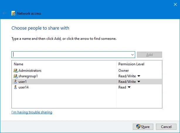Click the Name column header
The image size is (180, 133).
pyautogui.click(x=18, y=64)
